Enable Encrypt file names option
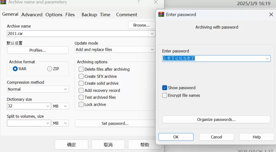 165,95
